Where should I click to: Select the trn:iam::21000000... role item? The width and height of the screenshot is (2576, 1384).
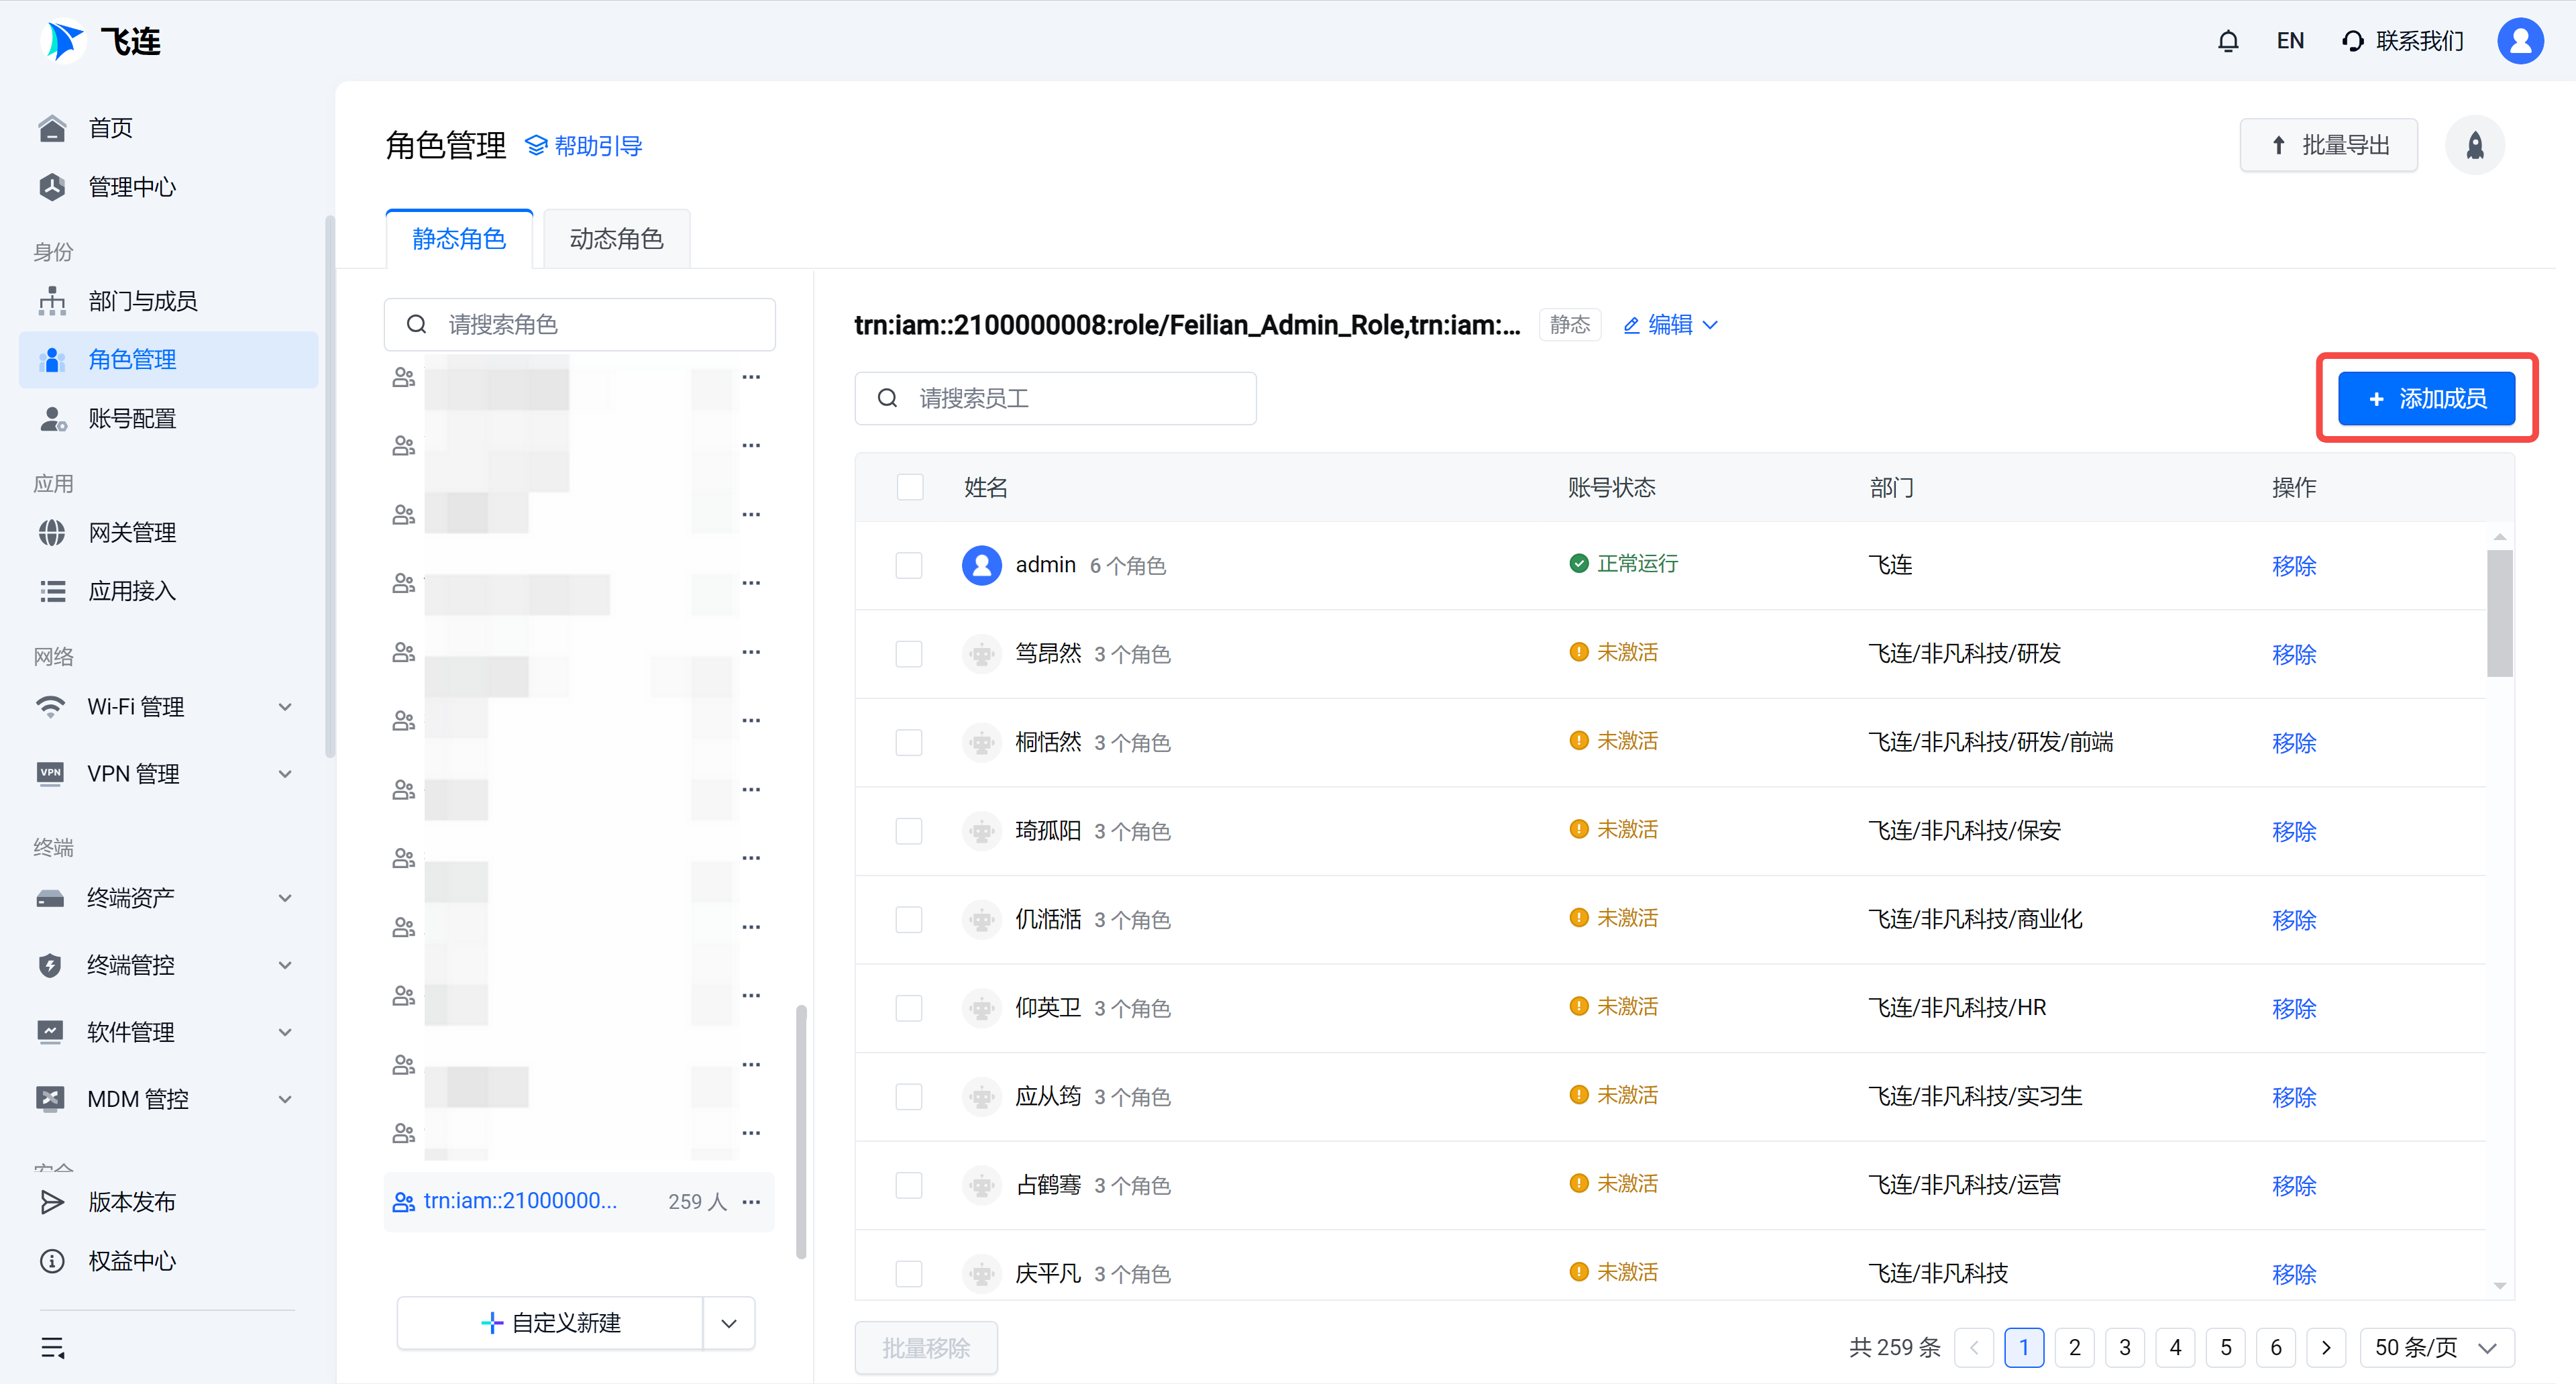[580, 1201]
